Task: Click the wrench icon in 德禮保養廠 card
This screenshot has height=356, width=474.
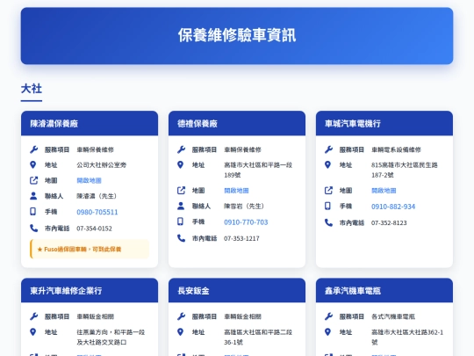Action: coord(181,149)
